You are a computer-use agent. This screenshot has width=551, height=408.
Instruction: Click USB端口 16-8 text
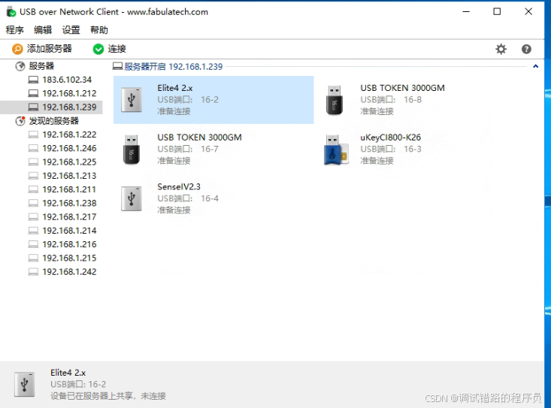tap(391, 100)
